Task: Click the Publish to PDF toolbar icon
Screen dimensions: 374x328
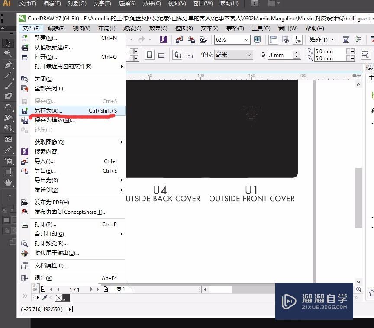Action: coord(203,39)
